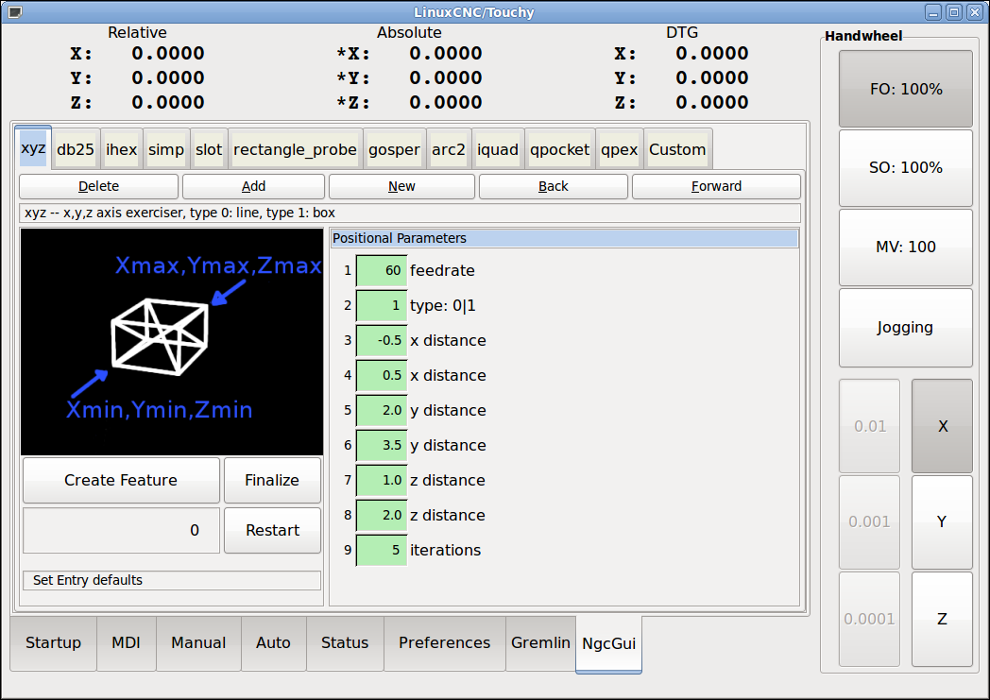This screenshot has height=700, width=990.
Task: Open the window menu icon in title bar
Action: click(x=14, y=12)
